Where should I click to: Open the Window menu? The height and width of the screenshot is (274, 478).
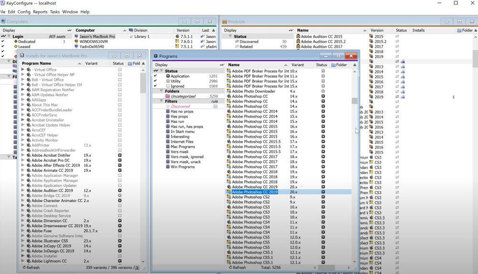pyautogui.click(x=70, y=12)
